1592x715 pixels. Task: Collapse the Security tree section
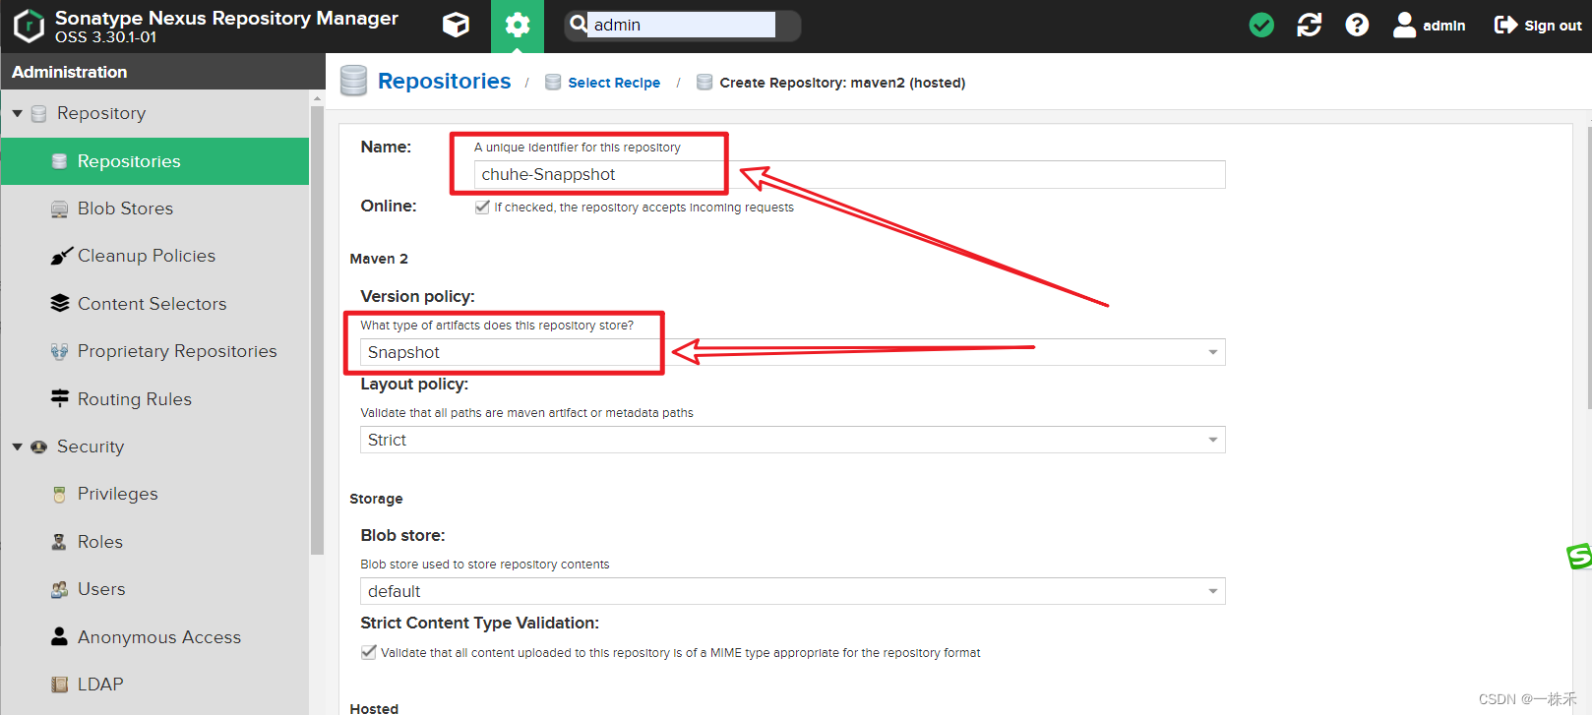(x=17, y=447)
